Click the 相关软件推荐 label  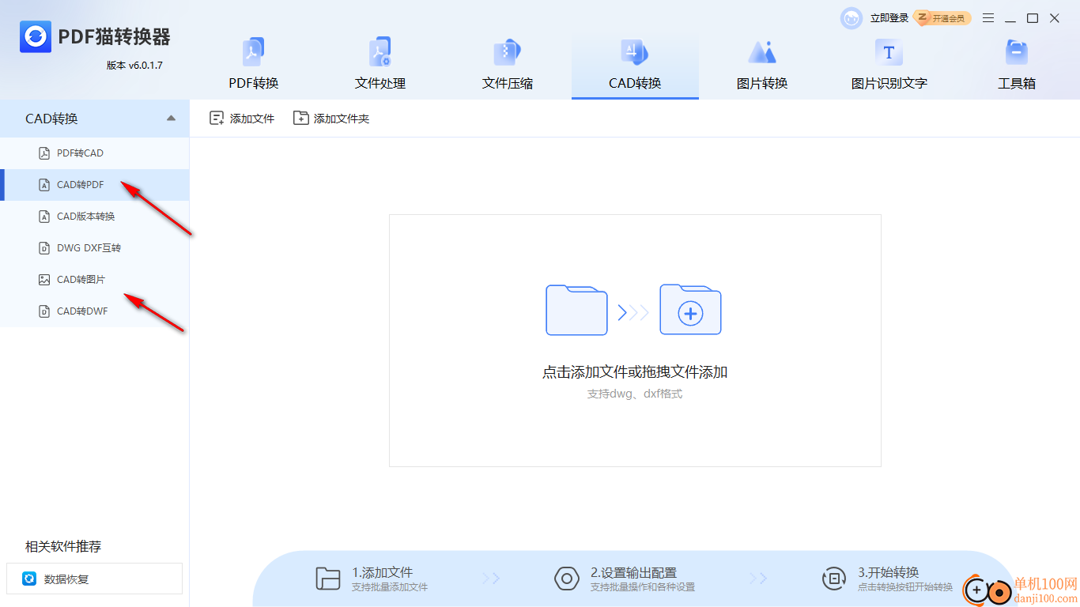(x=63, y=547)
